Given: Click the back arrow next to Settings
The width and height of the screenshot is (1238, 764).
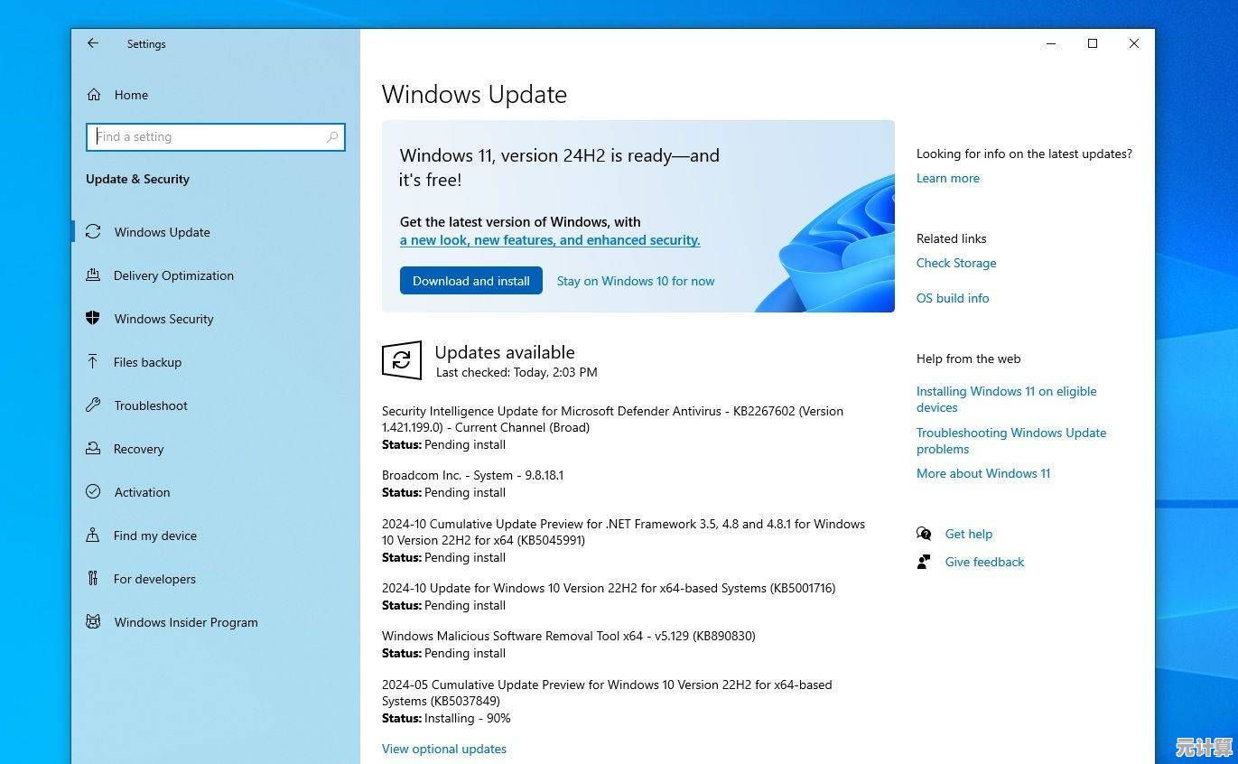Looking at the screenshot, I should tap(93, 43).
